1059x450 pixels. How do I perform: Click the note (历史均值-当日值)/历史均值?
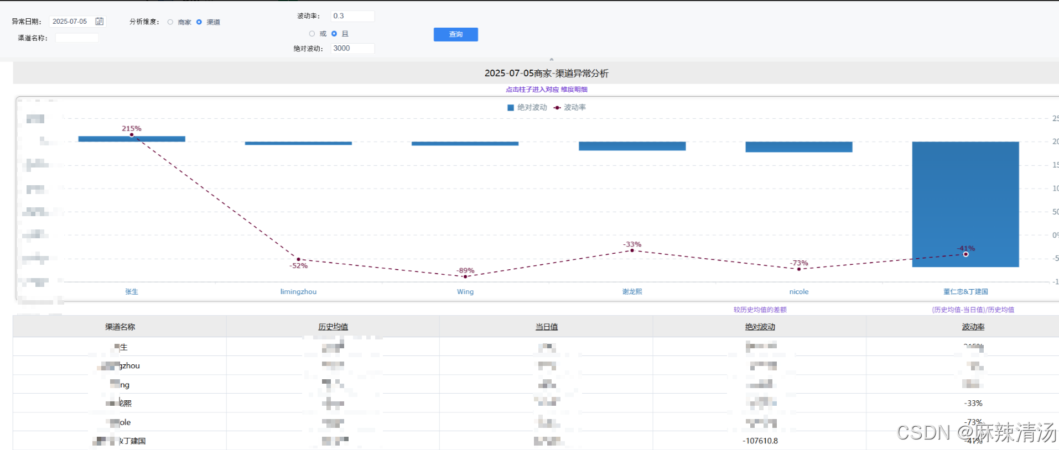coord(973,310)
